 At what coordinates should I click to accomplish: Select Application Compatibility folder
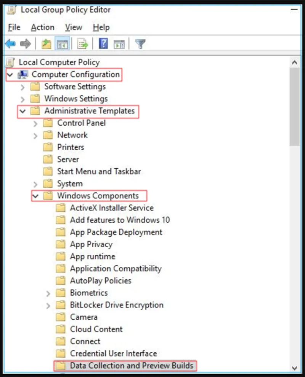pos(116,269)
